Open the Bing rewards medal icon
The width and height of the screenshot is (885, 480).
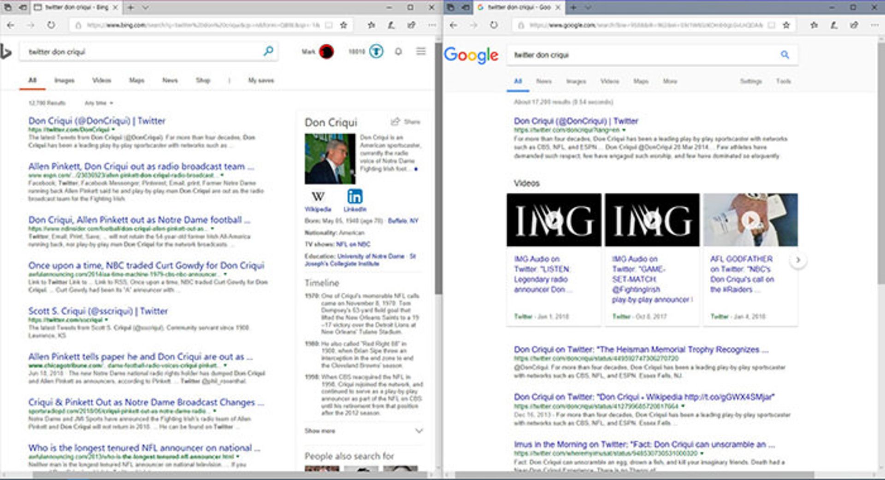point(376,51)
